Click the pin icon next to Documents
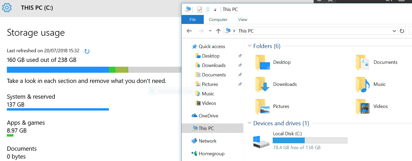The width and height of the screenshot is (412, 161). (x=240, y=75)
